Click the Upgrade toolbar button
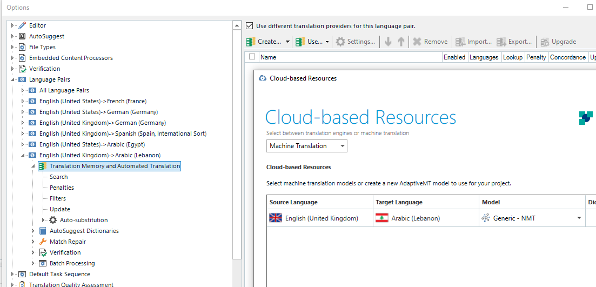596x287 pixels. coord(558,42)
